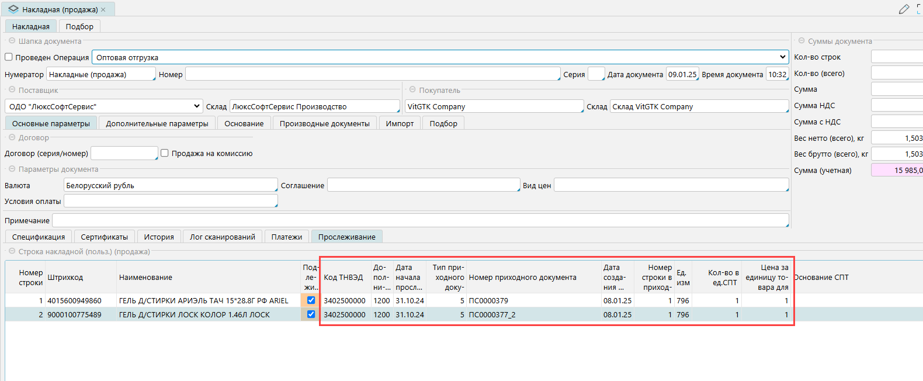Enable the Продажа на комиссию checkbox
This screenshot has width=923, height=381.
pos(165,153)
